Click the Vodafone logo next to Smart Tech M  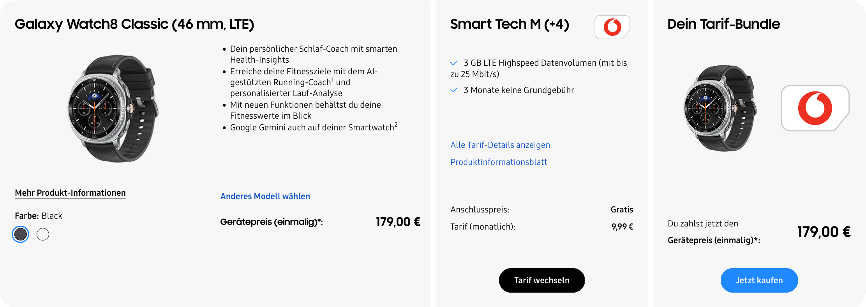click(x=612, y=27)
